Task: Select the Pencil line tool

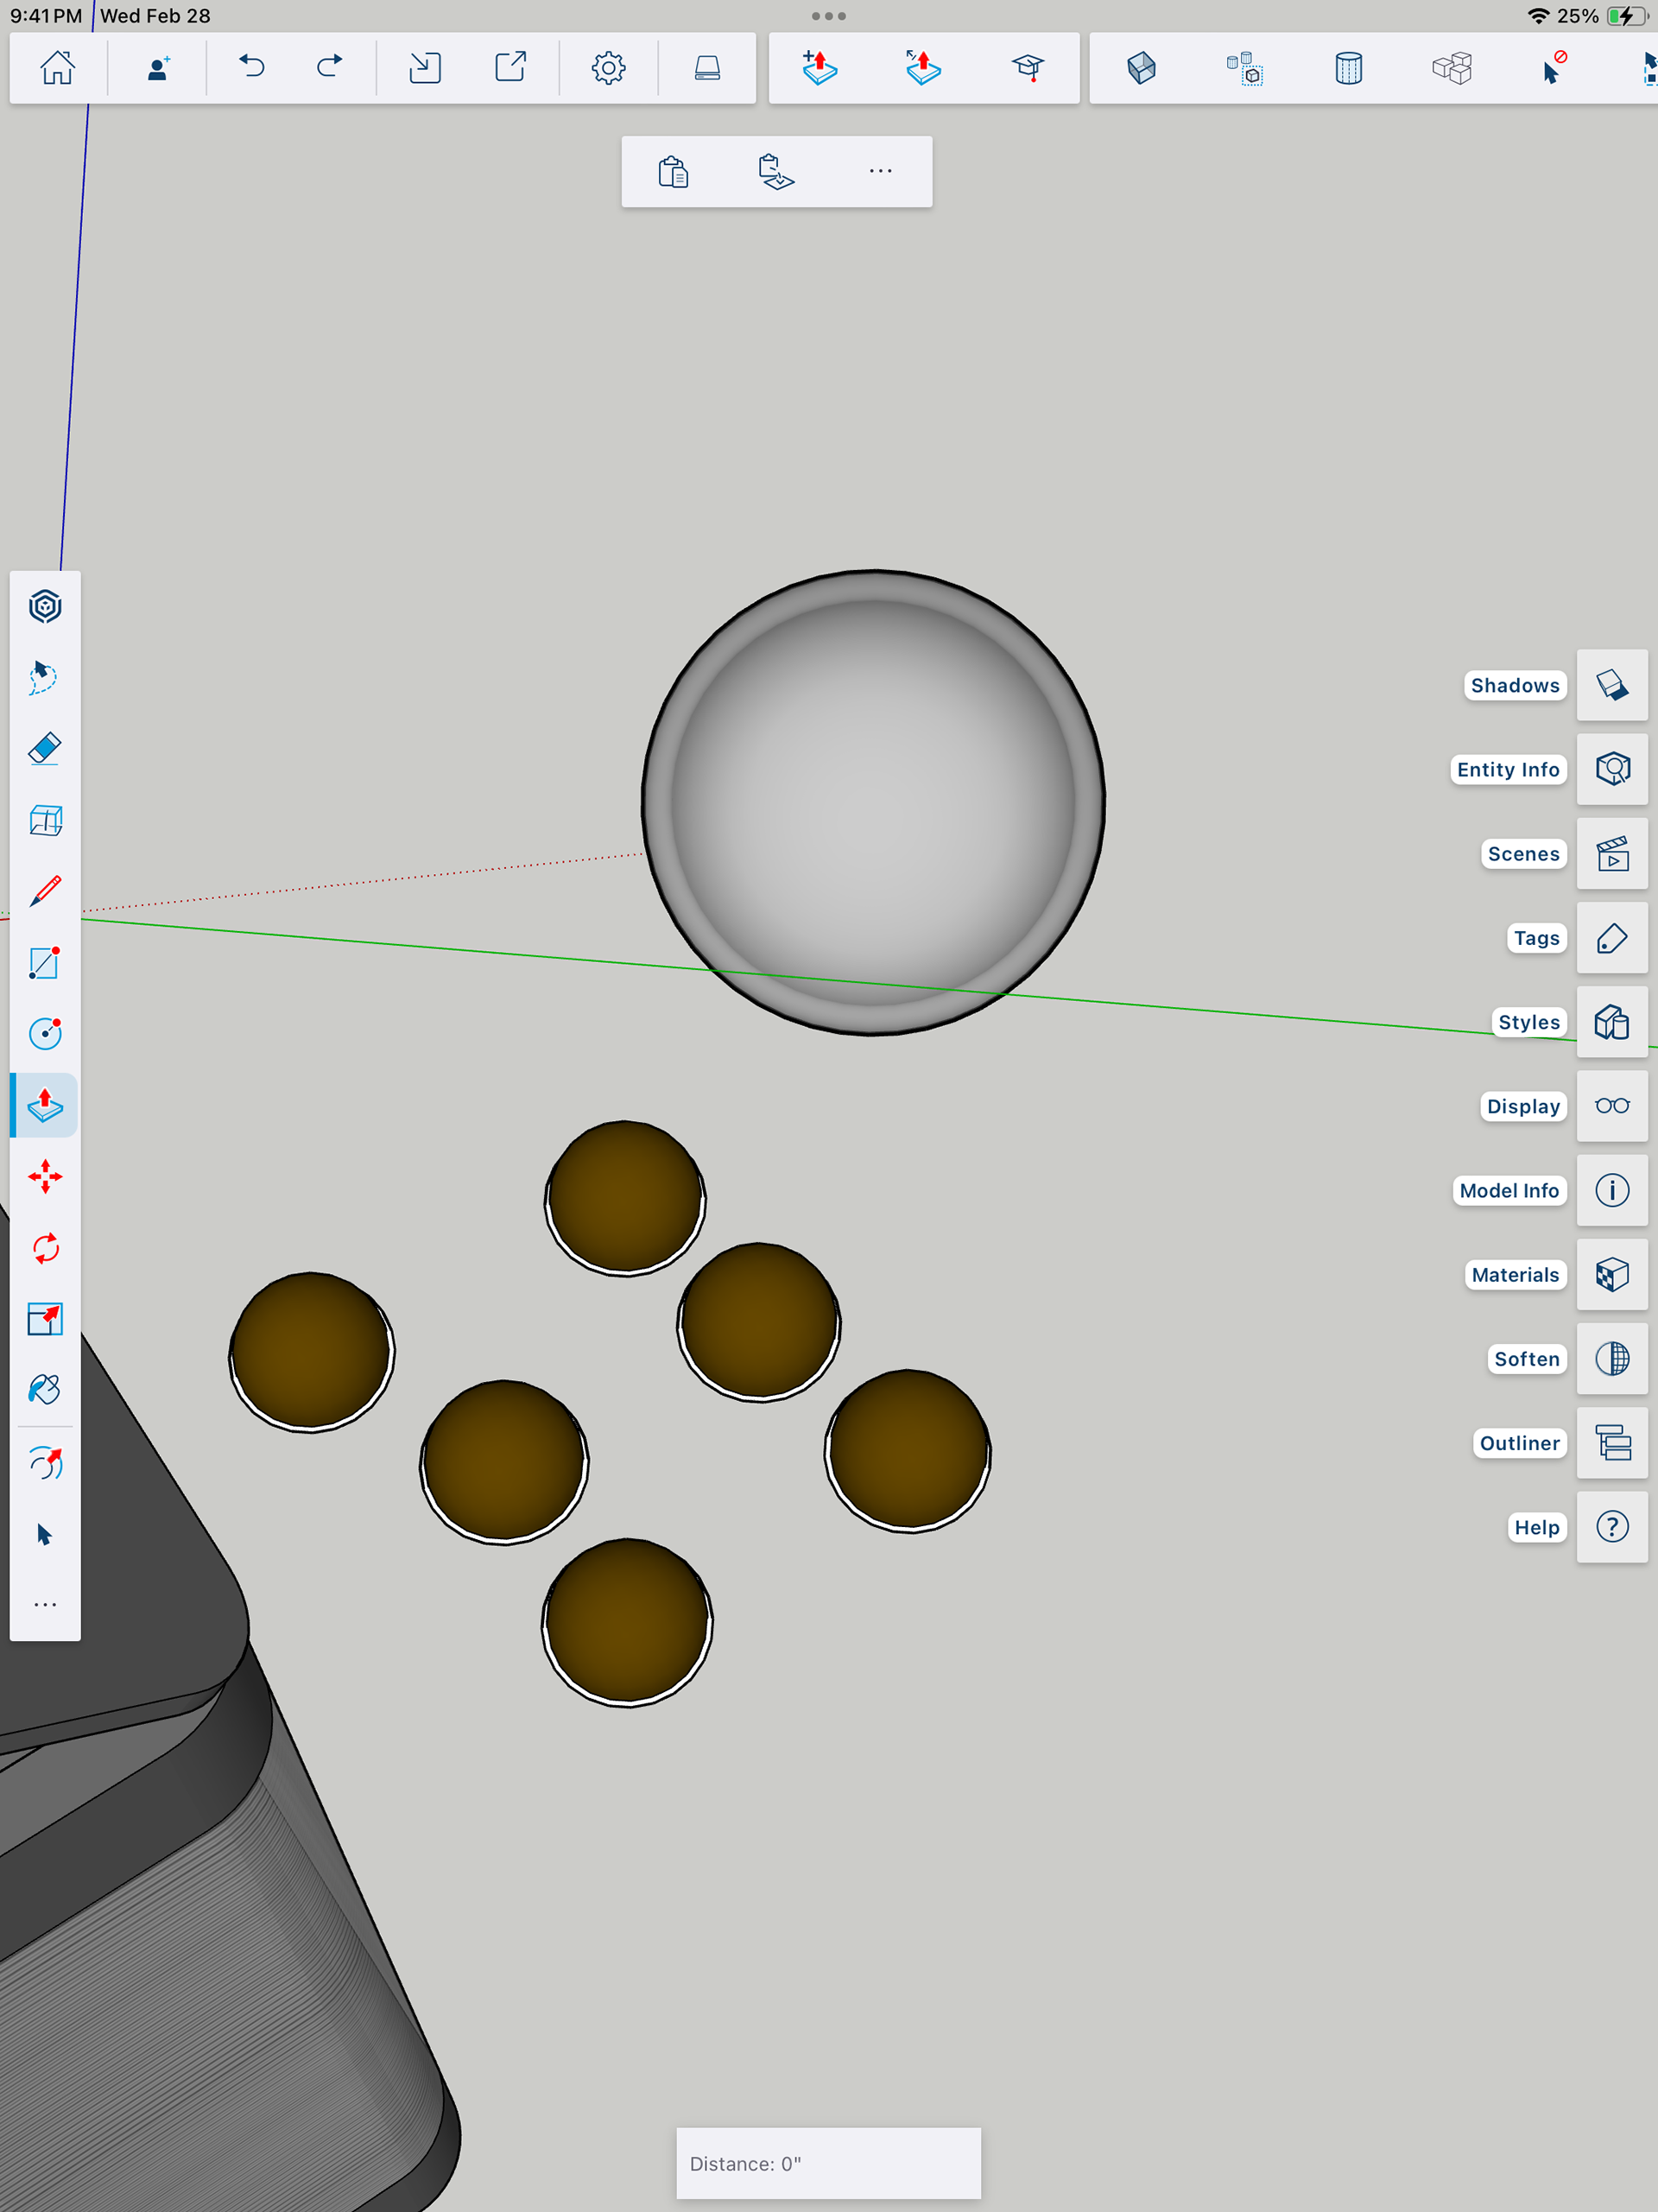Action: click(x=45, y=891)
